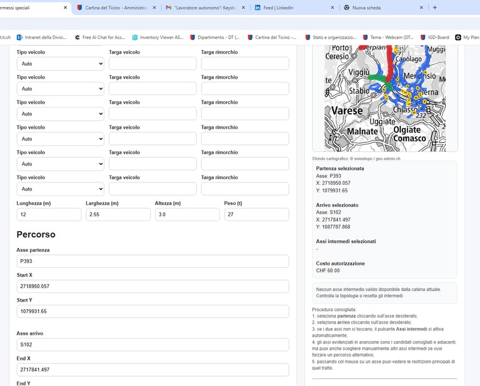This screenshot has width=480, height=386.
Task: Click the route map showing Varese and Chiasso
Action: [x=385, y=98]
